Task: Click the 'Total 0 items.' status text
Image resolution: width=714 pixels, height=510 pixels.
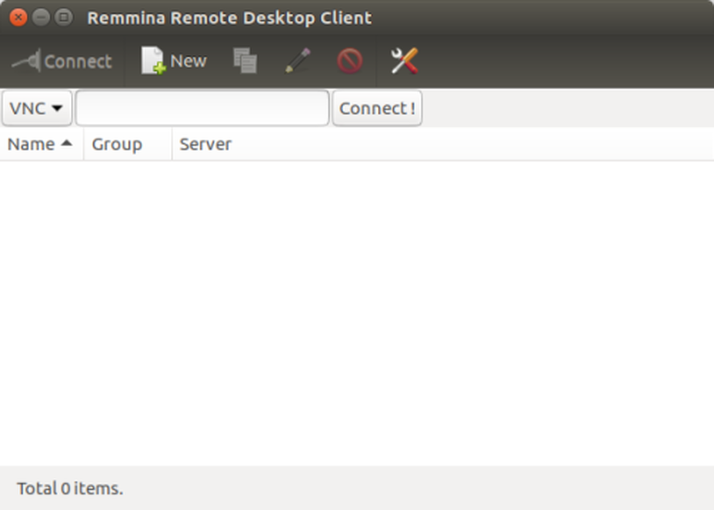Action: (x=70, y=489)
